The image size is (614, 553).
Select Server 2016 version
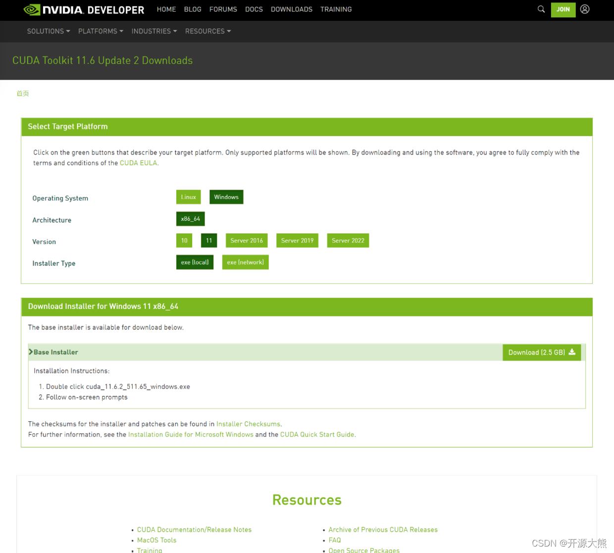[247, 241]
